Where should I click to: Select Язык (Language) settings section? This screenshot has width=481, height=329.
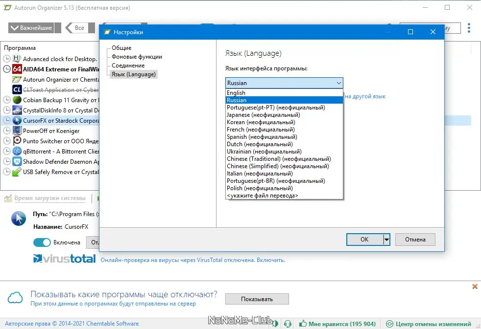point(133,74)
